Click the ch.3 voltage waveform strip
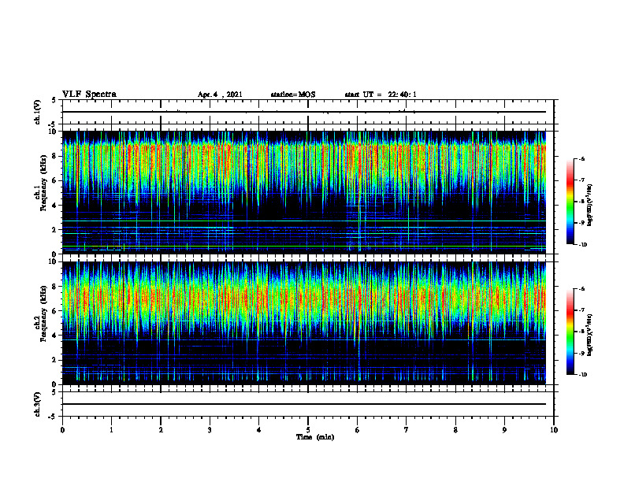 pyautogui.click(x=308, y=404)
